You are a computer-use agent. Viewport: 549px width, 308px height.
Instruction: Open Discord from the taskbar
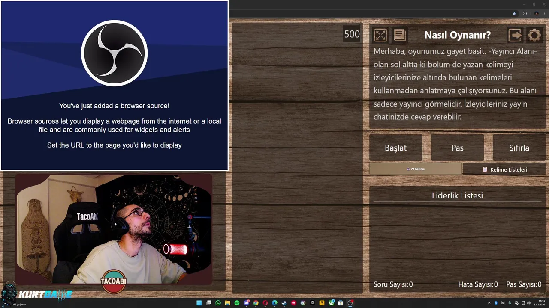pos(247,303)
